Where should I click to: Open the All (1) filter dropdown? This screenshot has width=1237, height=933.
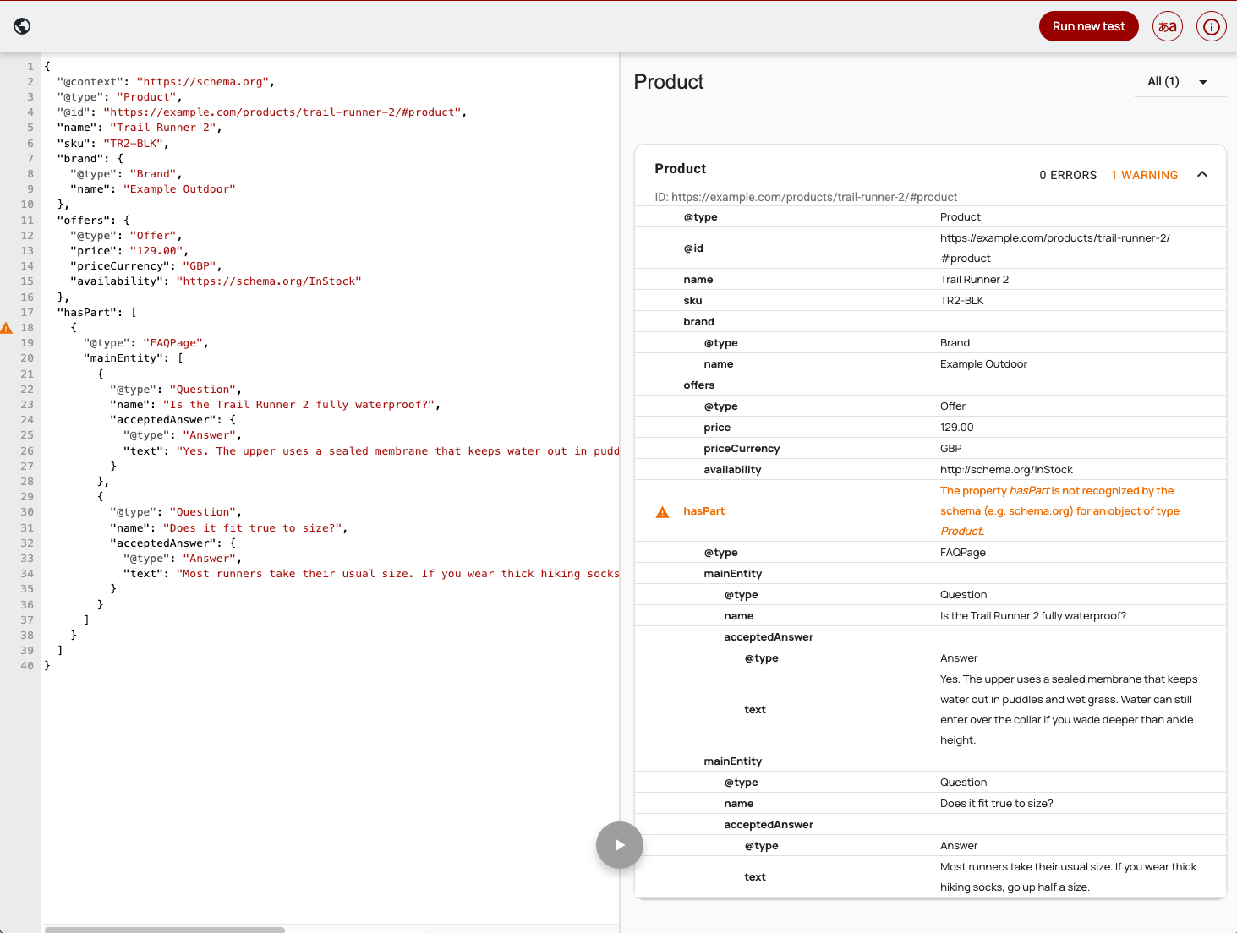tap(1180, 82)
